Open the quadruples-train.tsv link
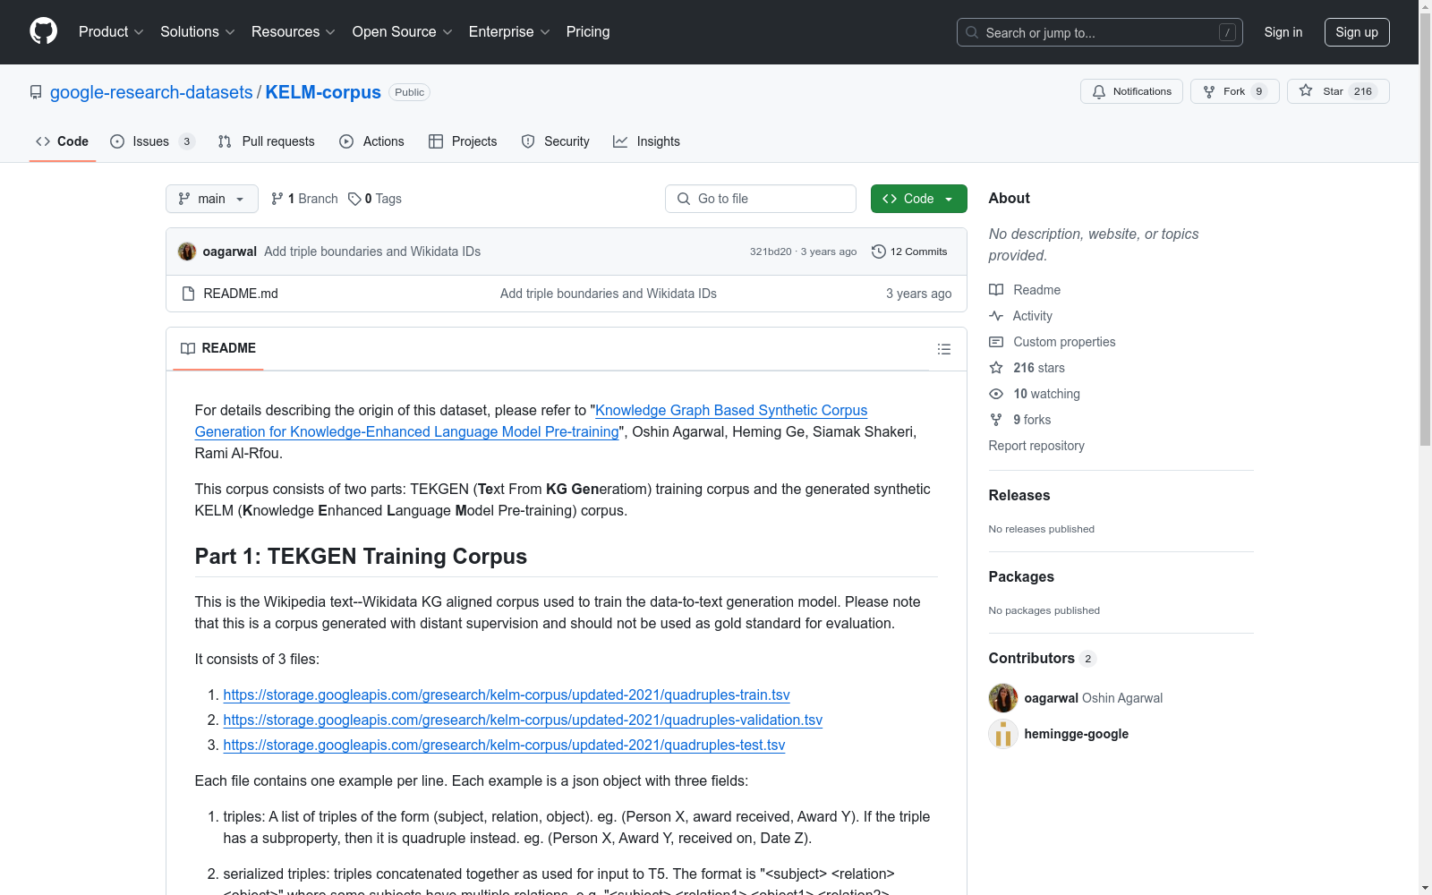 coord(507,695)
